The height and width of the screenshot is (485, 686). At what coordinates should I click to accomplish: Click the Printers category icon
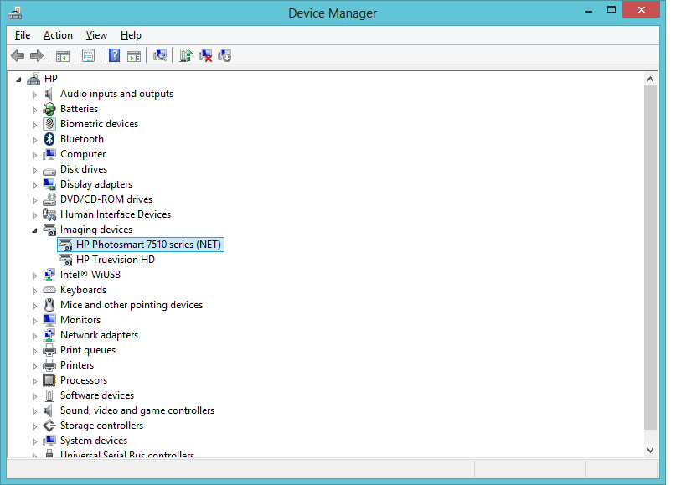(x=49, y=365)
